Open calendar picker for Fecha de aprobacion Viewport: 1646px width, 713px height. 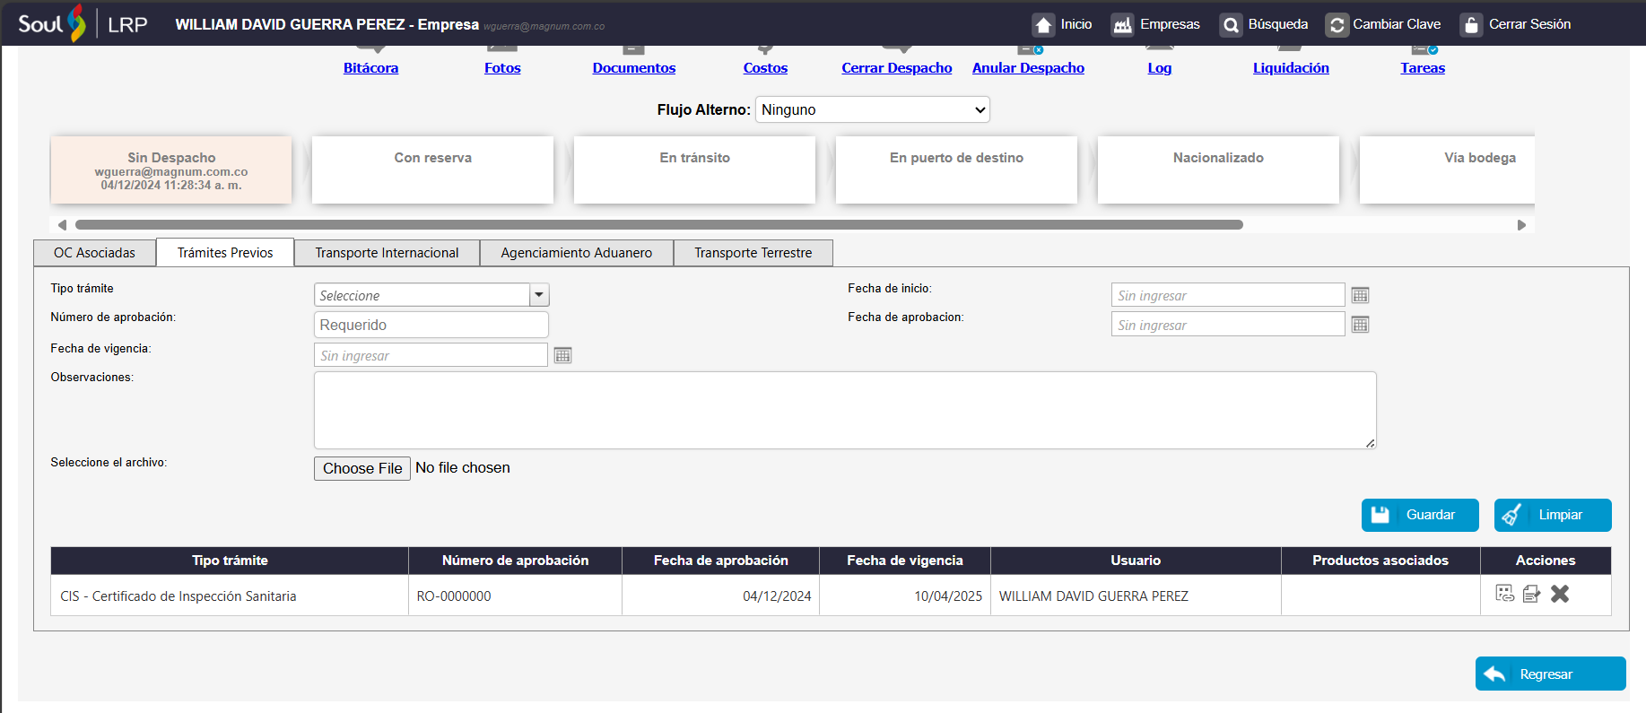point(1360,325)
